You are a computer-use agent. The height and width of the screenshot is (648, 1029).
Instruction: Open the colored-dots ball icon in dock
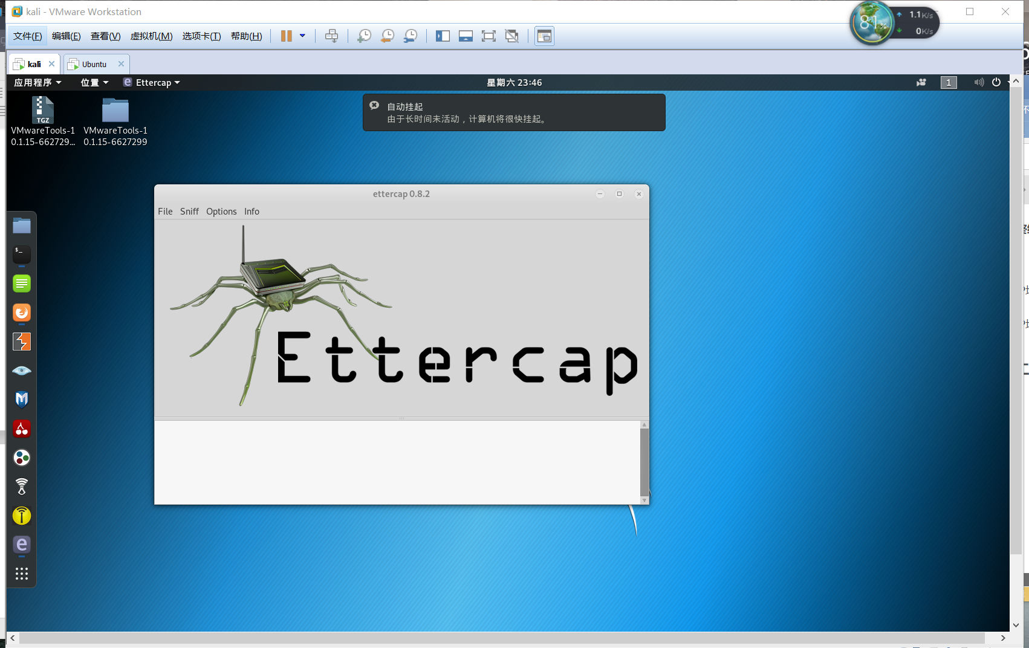(x=22, y=458)
